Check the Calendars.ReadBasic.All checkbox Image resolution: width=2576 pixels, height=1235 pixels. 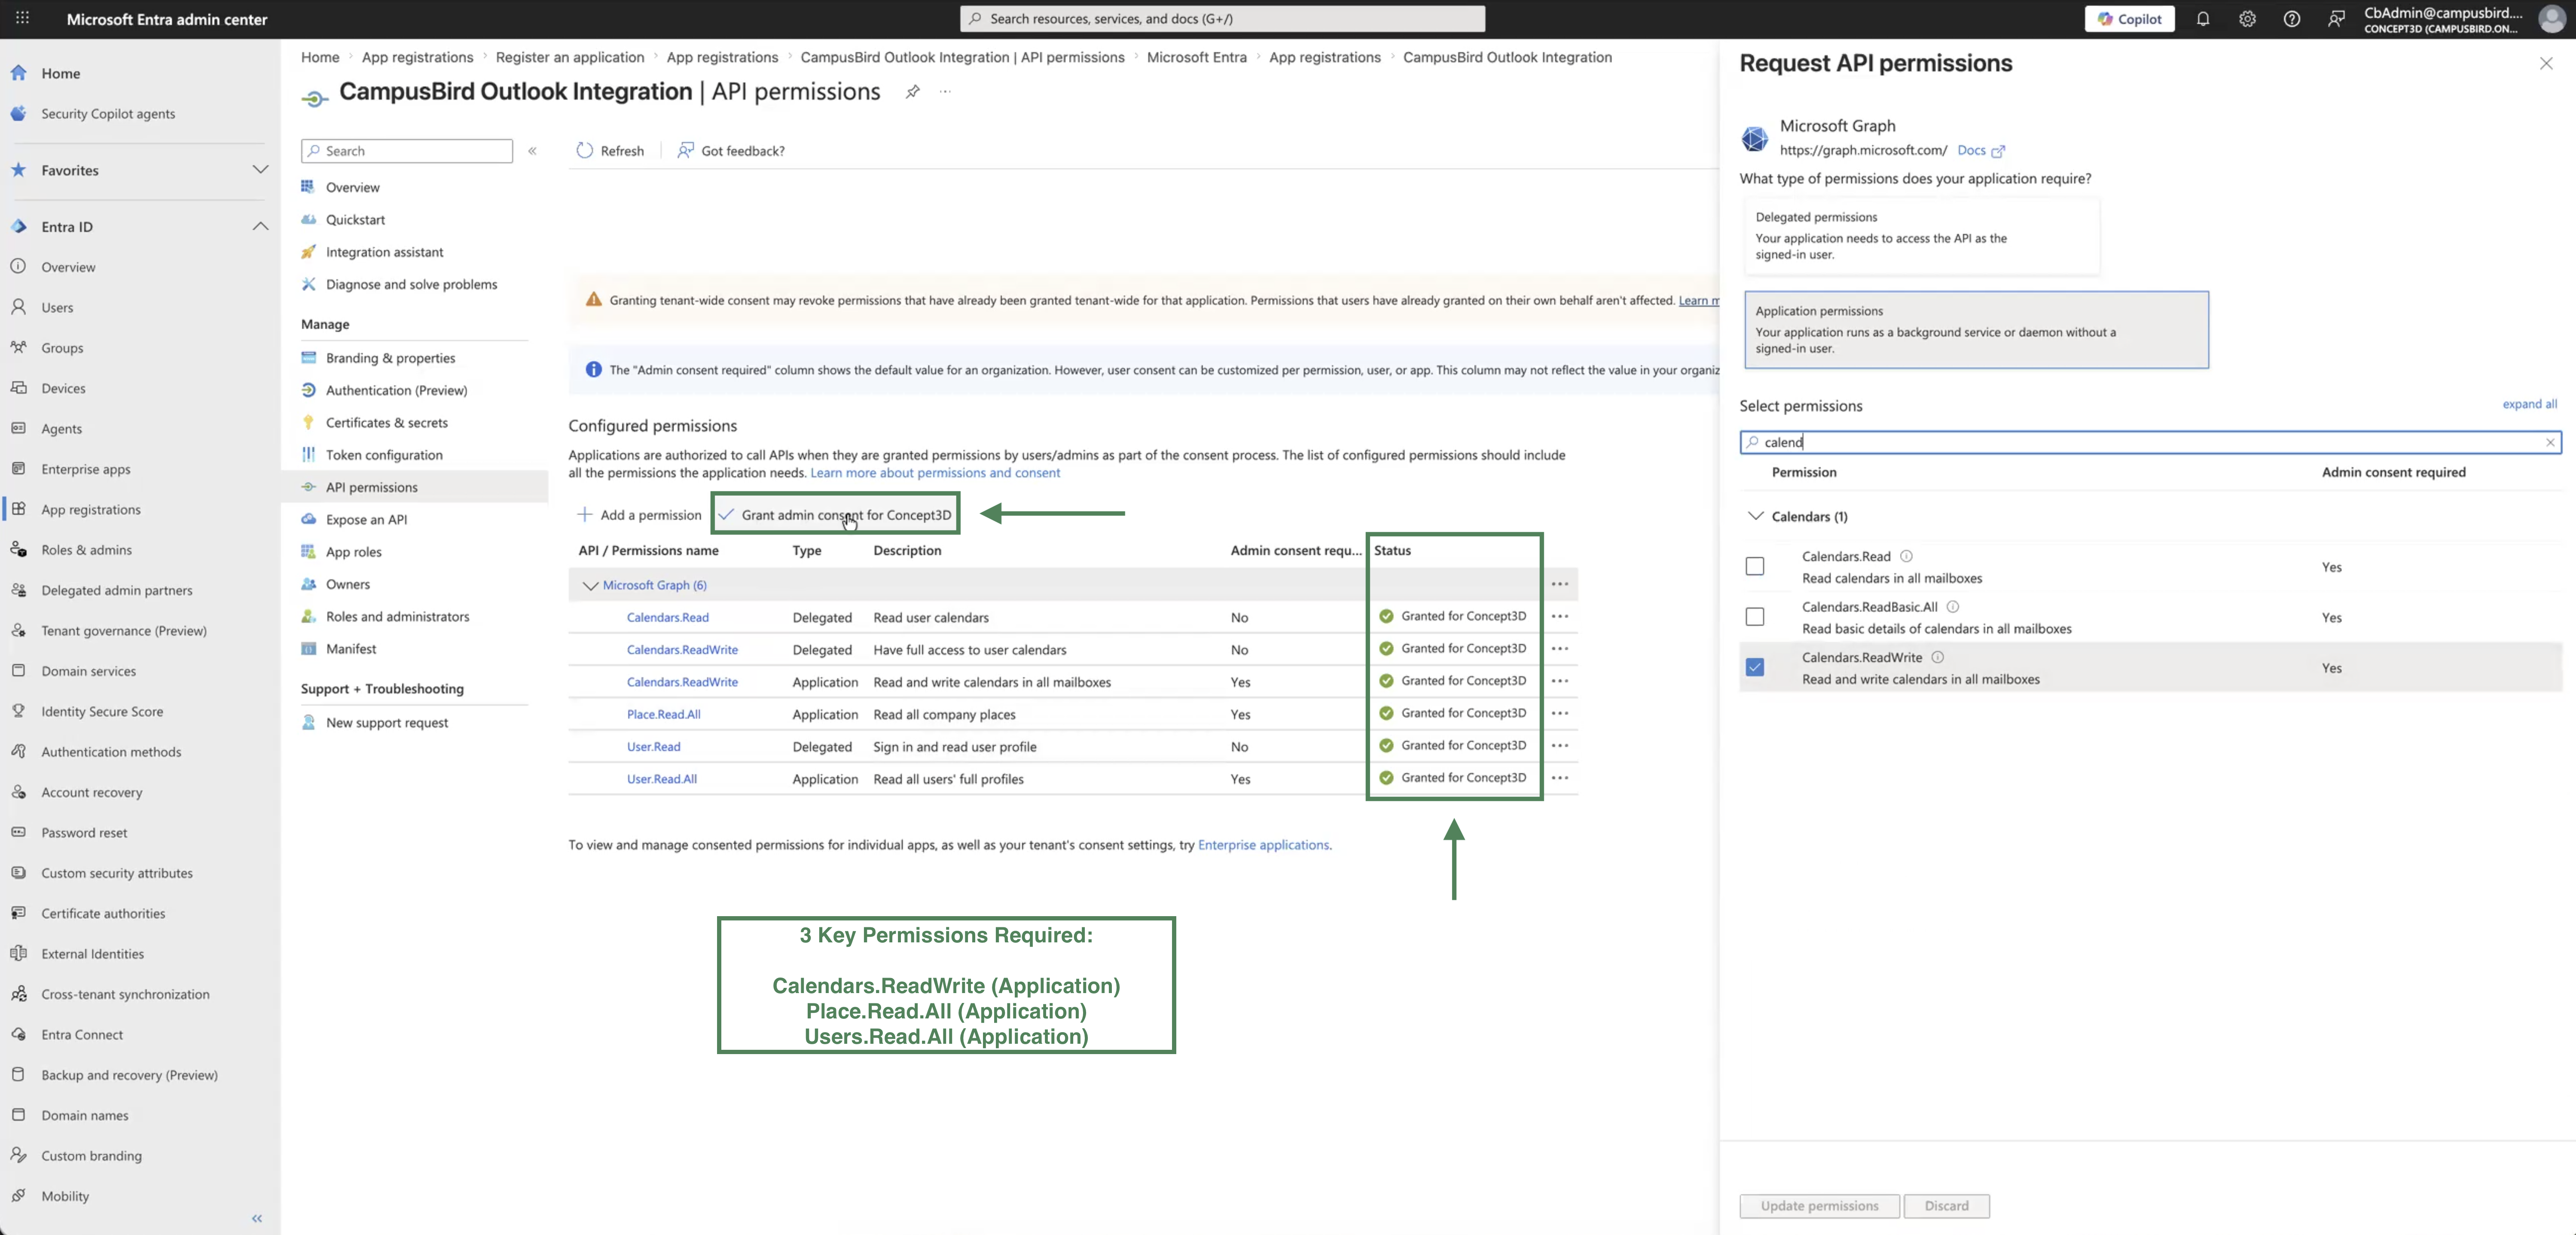click(x=1754, y=617)
